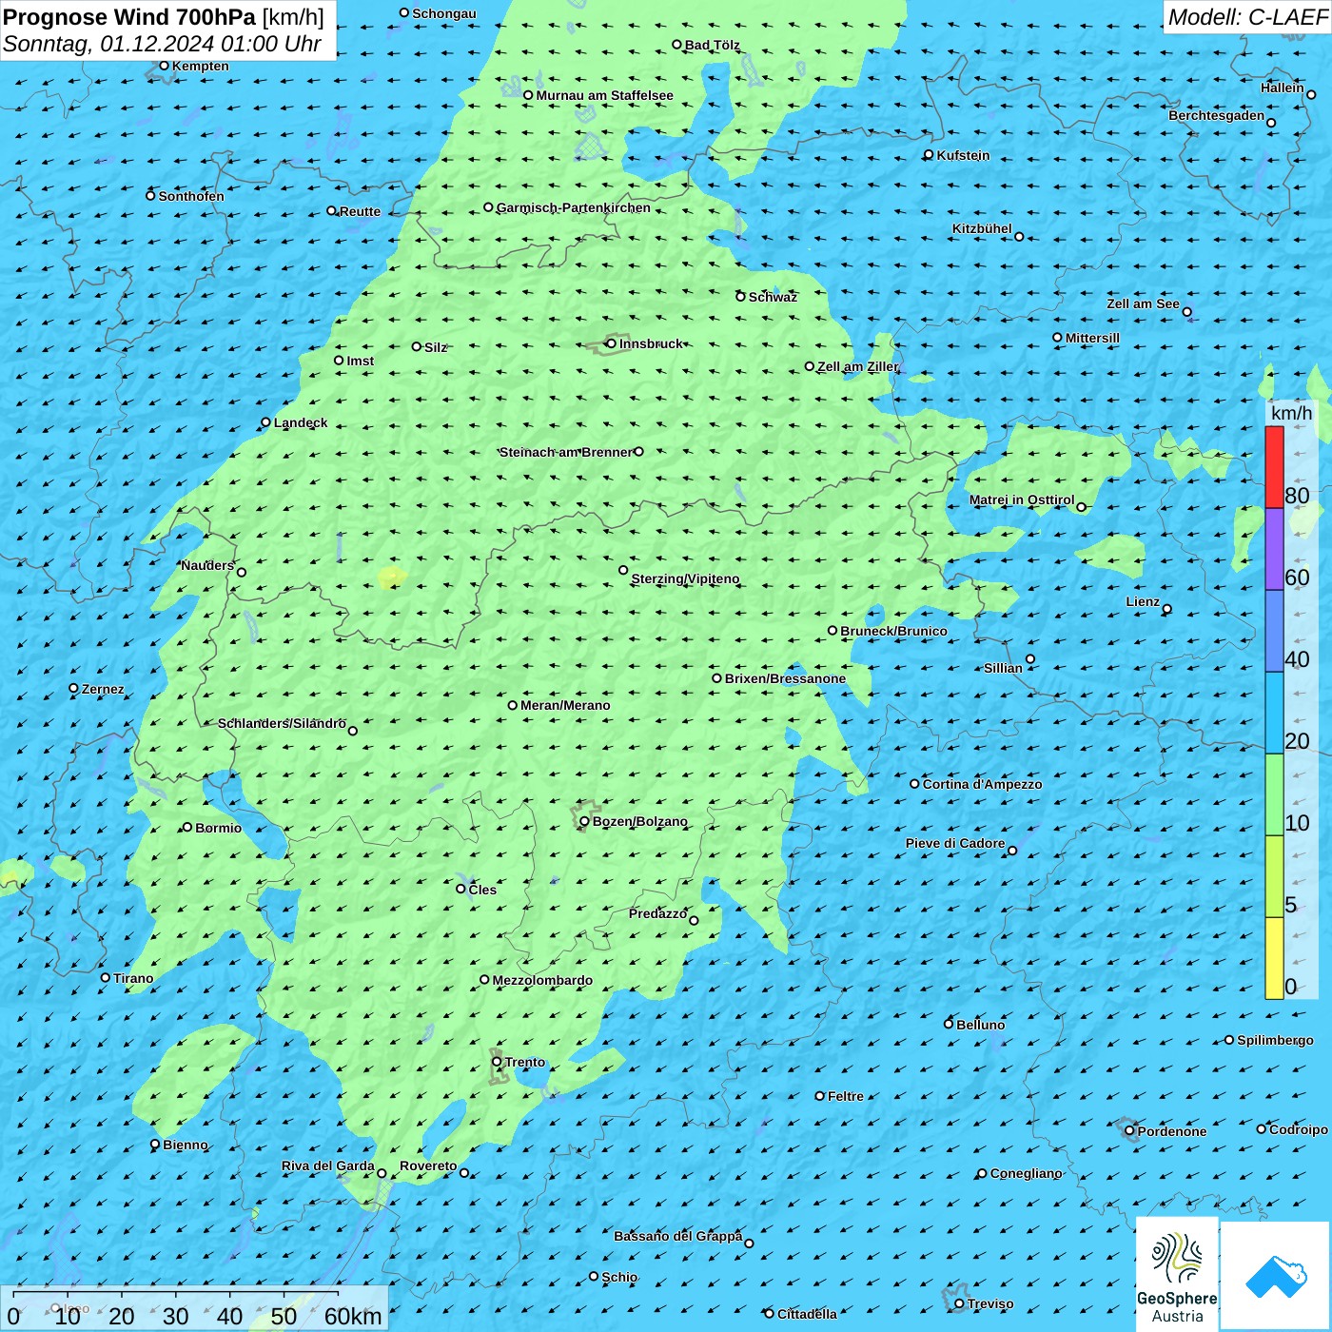Viewport: 1332px width, 1332px height.
Task: Click the Murnau am Staffelsee label
Action: [604, 95]
